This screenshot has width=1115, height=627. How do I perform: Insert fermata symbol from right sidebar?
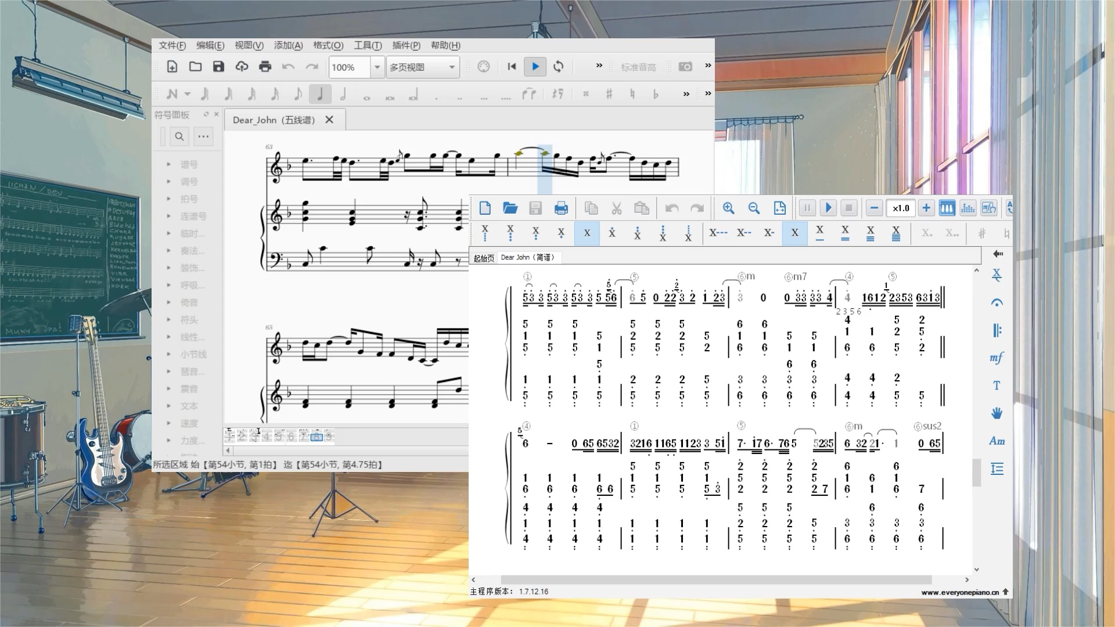point(997,302)
